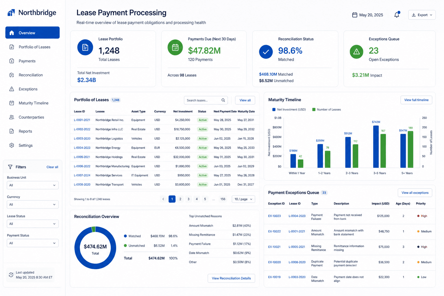Open the Payment Status filter dropdown
The width and height of the screenshot is (444, 296).
(x=33, y=243)
